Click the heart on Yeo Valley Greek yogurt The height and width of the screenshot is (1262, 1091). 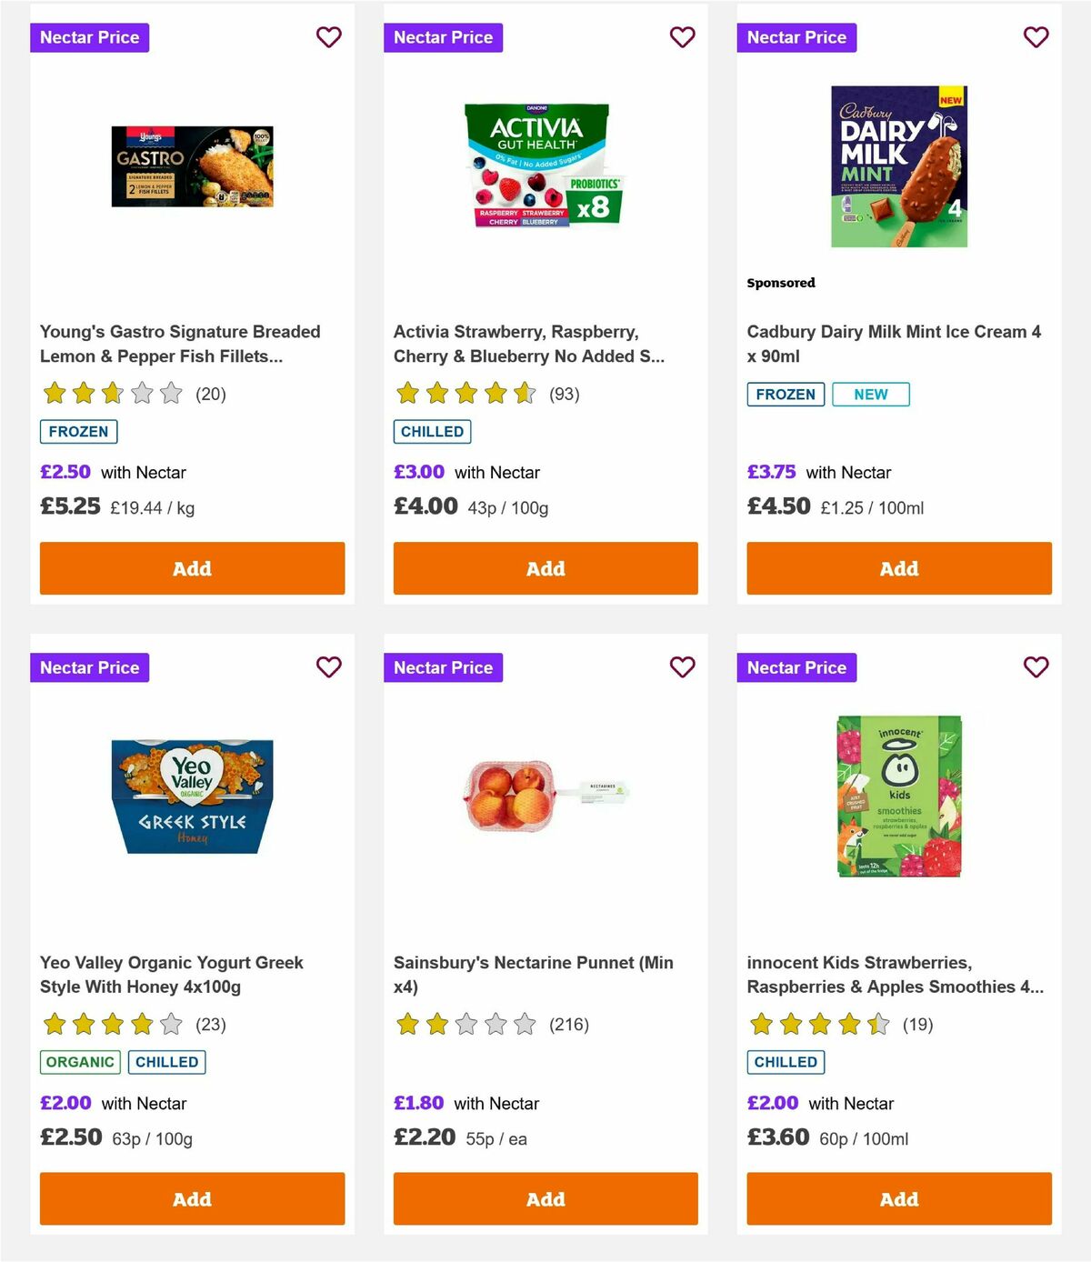328,667
